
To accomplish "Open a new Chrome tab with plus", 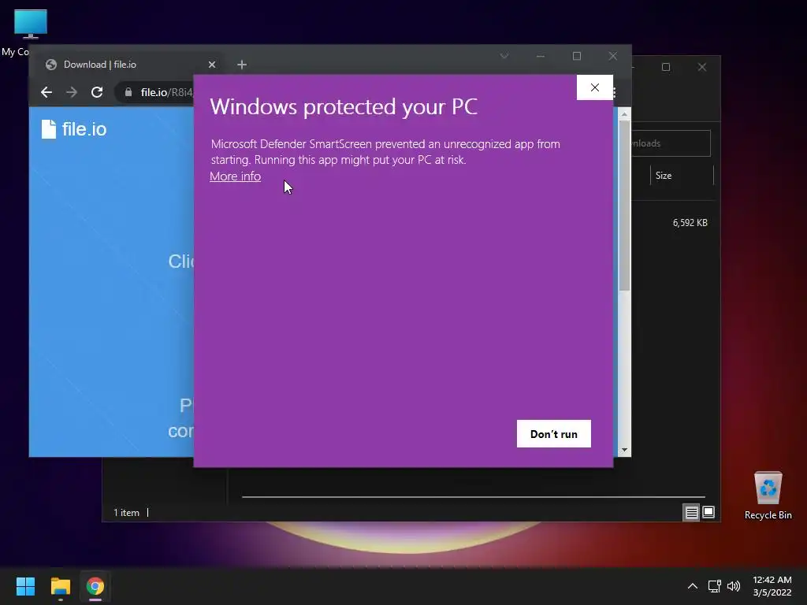I will coord(242,65).
